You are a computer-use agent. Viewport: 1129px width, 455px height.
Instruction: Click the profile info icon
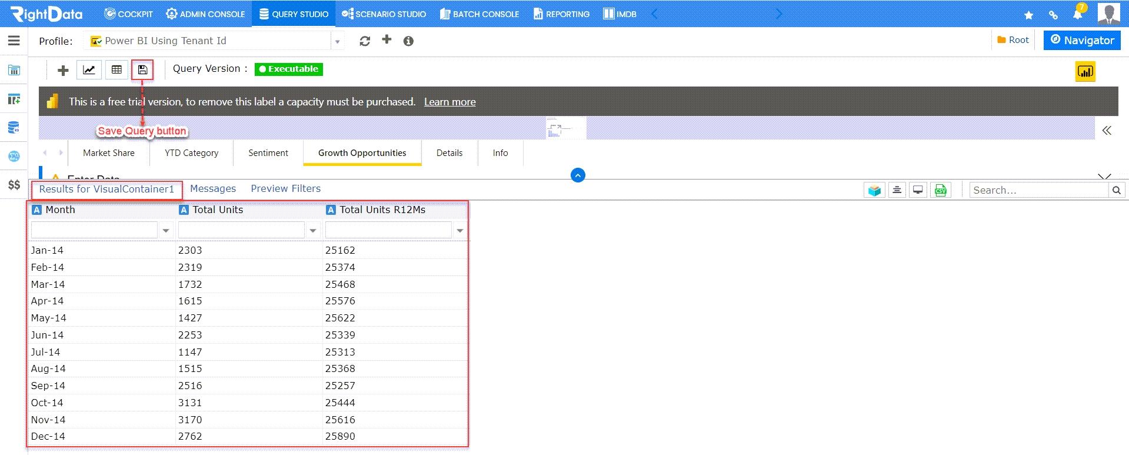pyautogui.click(x=408, y=41)
